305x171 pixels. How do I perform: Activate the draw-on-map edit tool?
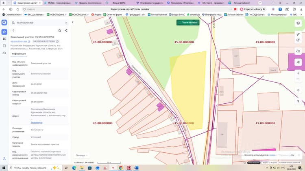pos(298,40)
